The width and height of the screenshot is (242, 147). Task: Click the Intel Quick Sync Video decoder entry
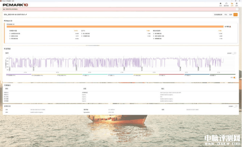click(171, 93)
